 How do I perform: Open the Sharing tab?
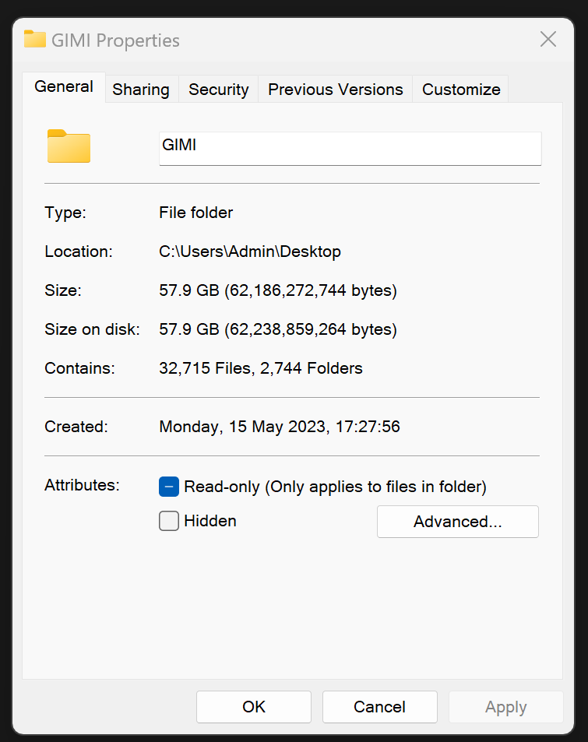pyautogui.click(x=141, y=90)
